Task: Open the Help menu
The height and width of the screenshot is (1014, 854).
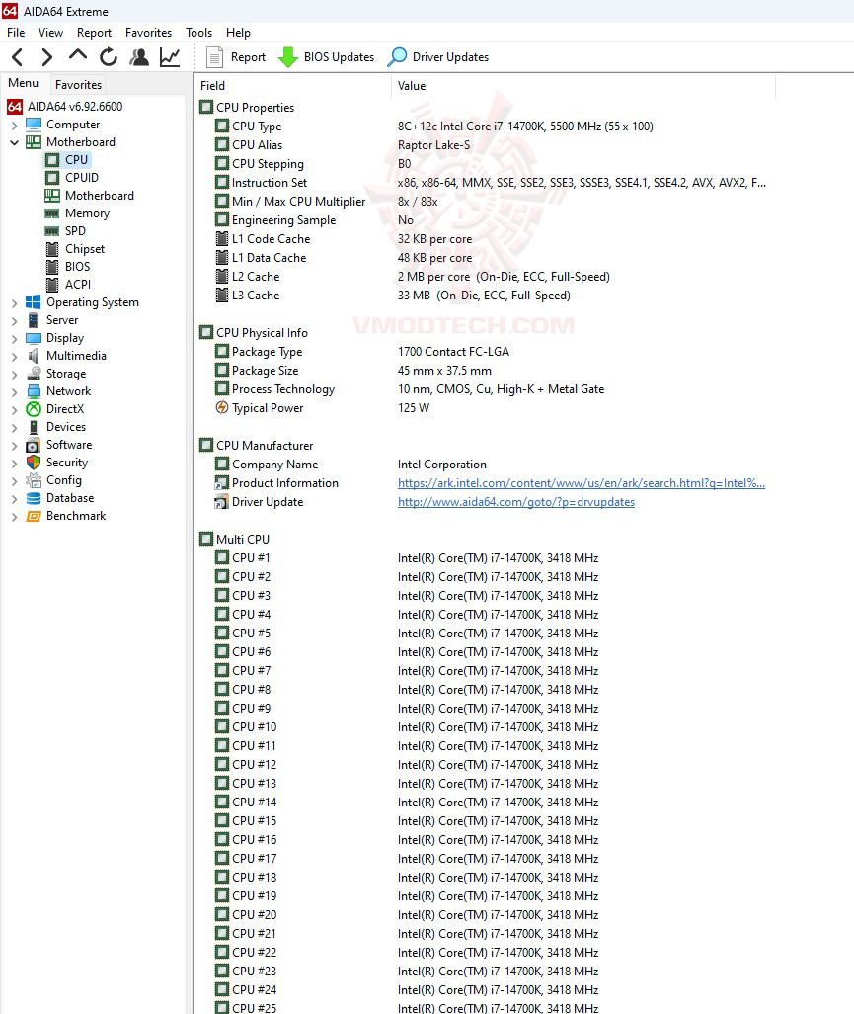Action: tap(238, 33)
